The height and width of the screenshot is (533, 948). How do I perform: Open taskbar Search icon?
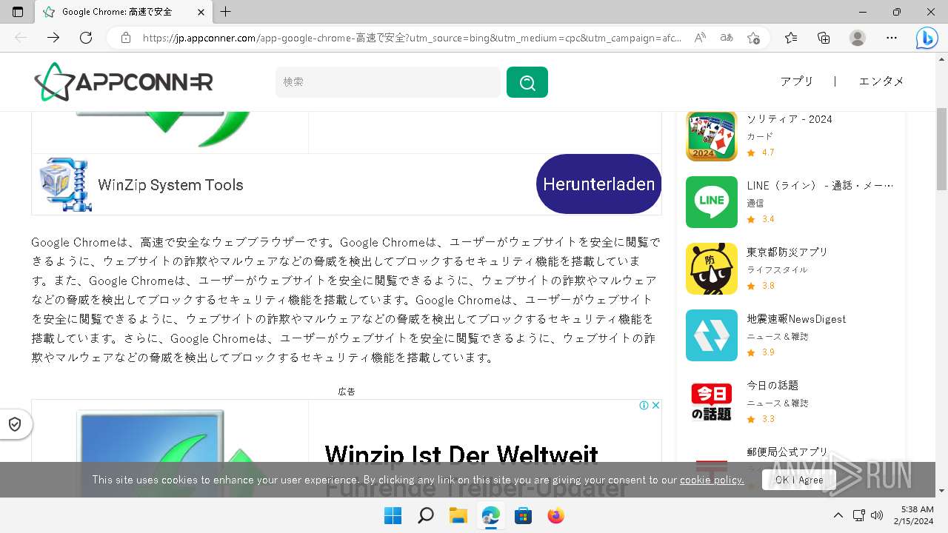425,515
